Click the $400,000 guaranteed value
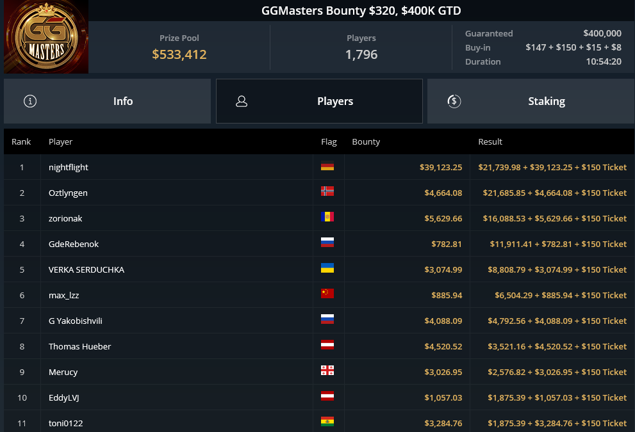635x432 pixels. coord(602,33)
